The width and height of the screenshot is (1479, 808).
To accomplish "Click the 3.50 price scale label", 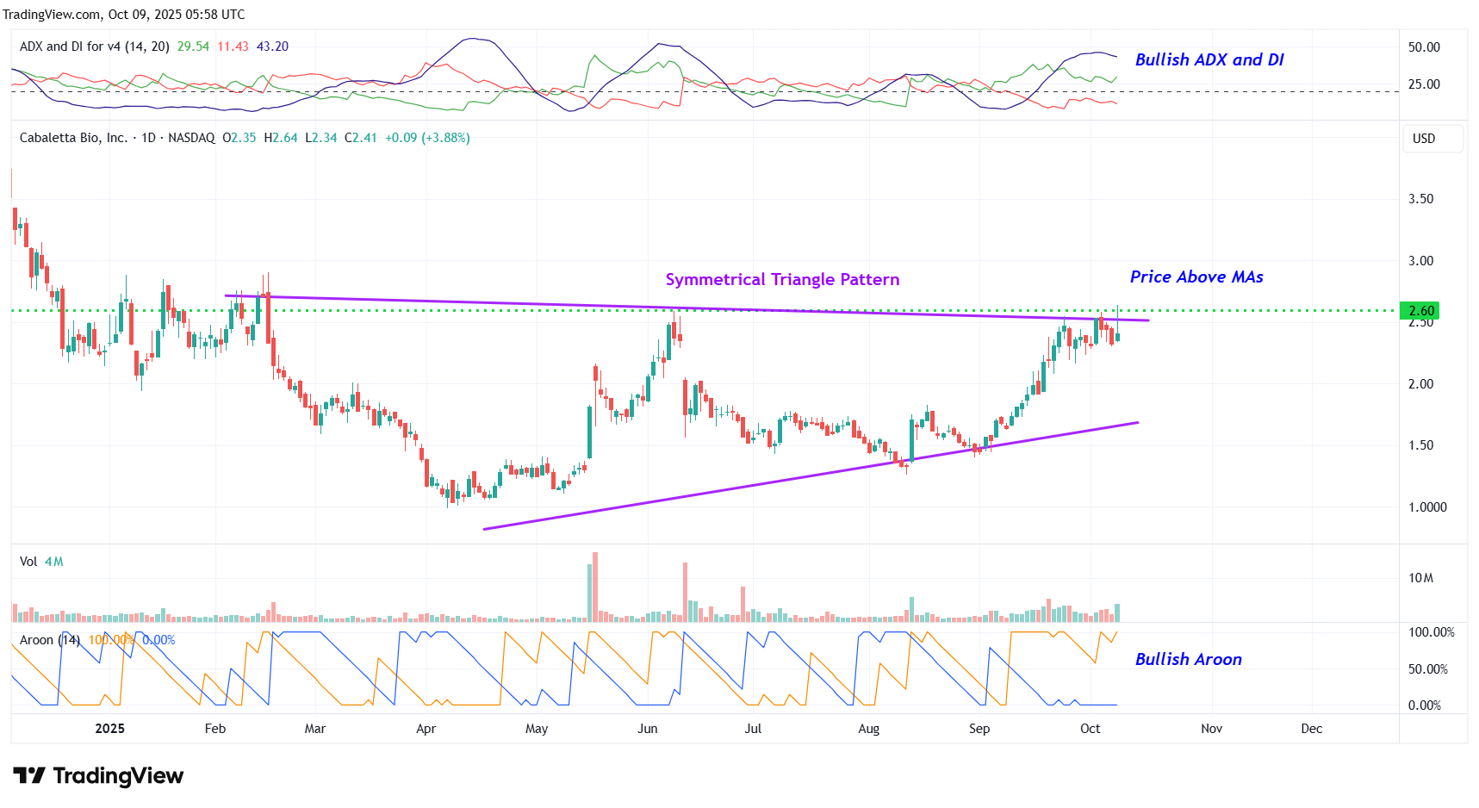I will tap(1420, 199).
